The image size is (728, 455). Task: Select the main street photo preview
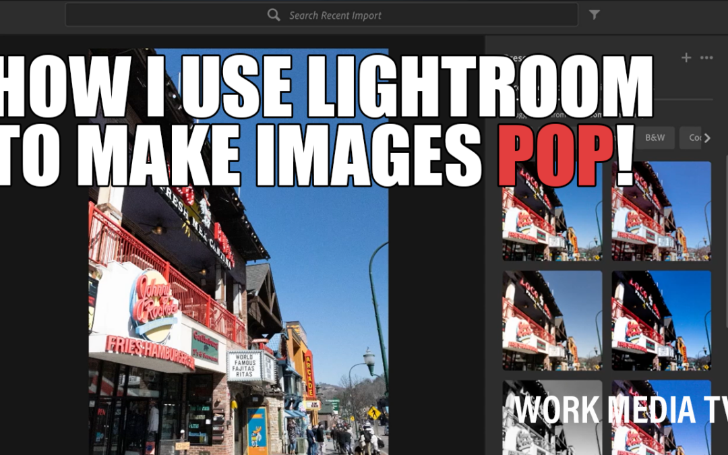239,251
